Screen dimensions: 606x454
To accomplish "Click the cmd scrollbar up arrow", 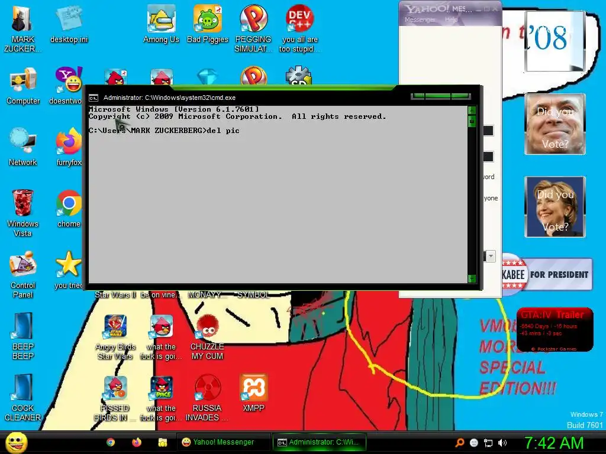I will pyautogui.click(x=472, y=111).
